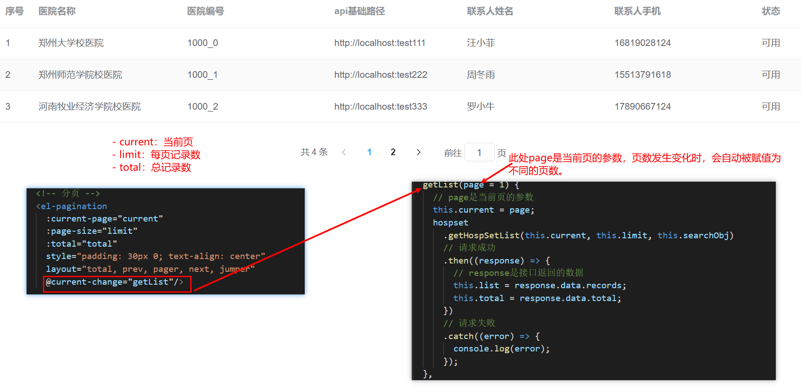The height and width of the screenshot is (389, 801).
Task: Click the .catch((error) => { line
Action: pos(491,336)
